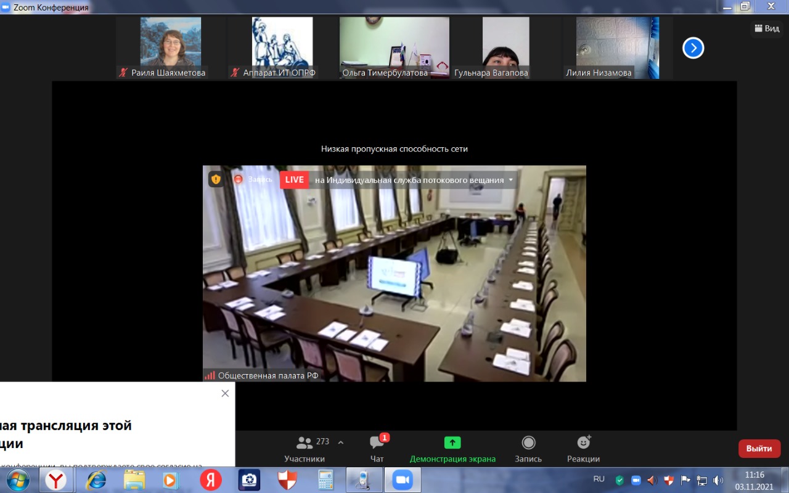Screen dimensions: 789x493
Task: Click the red recording indicator icon
Action: click(239, 179)
